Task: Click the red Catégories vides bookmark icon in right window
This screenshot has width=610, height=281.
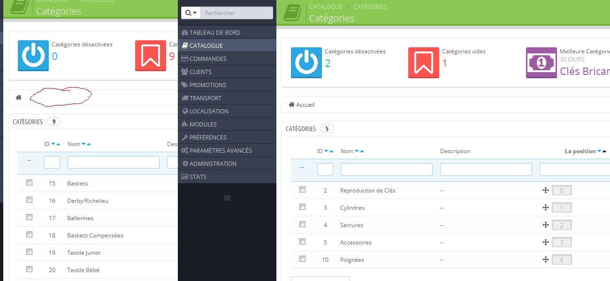Action: tap(423, 62)
